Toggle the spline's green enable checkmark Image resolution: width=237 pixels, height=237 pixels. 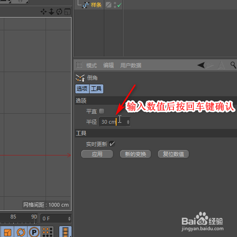coord(119,5)
